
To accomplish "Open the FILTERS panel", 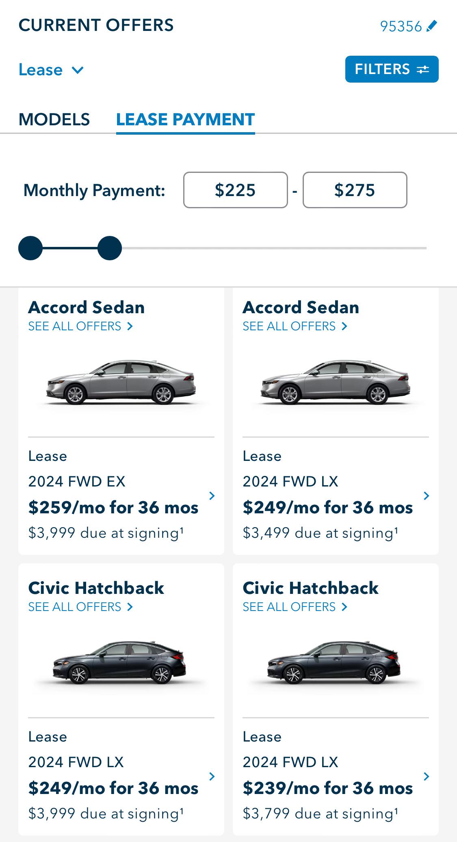I will [391, 69].
